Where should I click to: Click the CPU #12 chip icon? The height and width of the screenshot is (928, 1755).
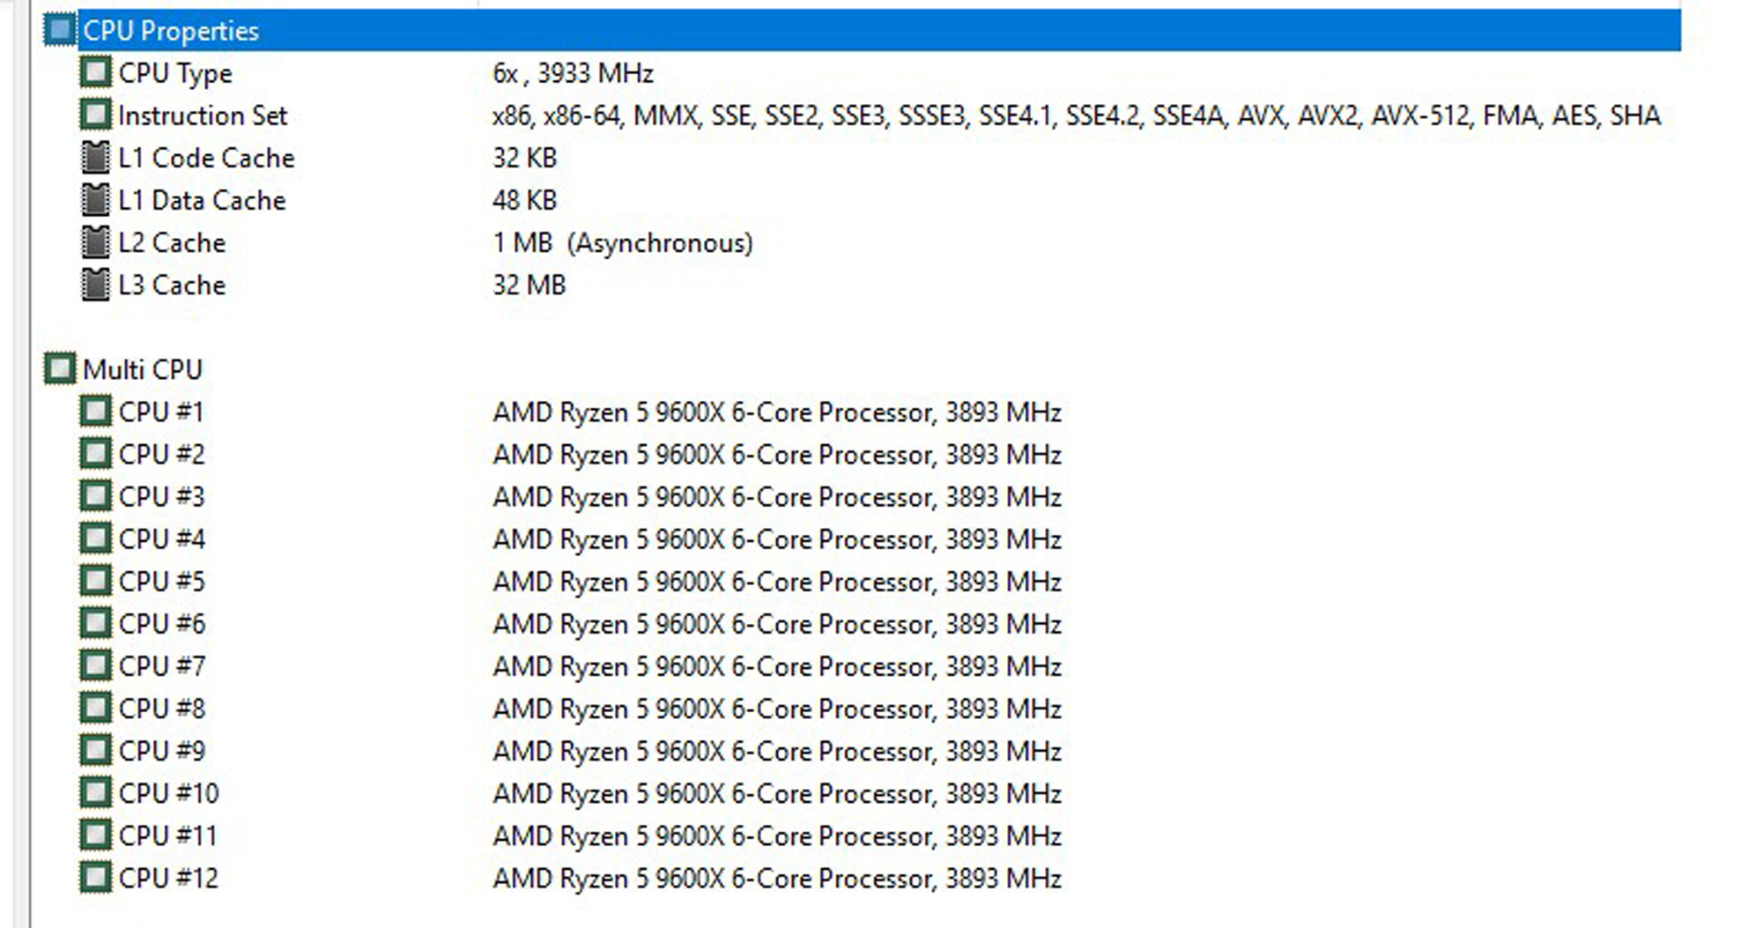point(95,878)
